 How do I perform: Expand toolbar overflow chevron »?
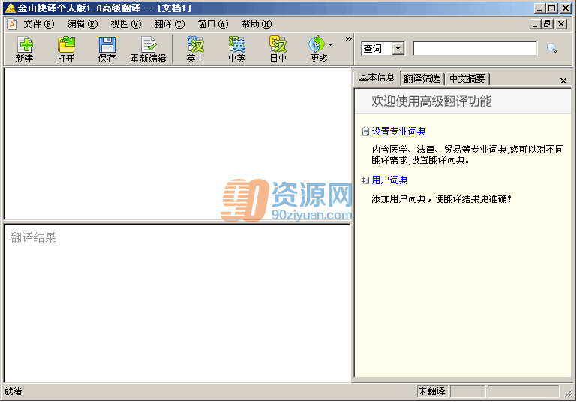click(348, 38)
